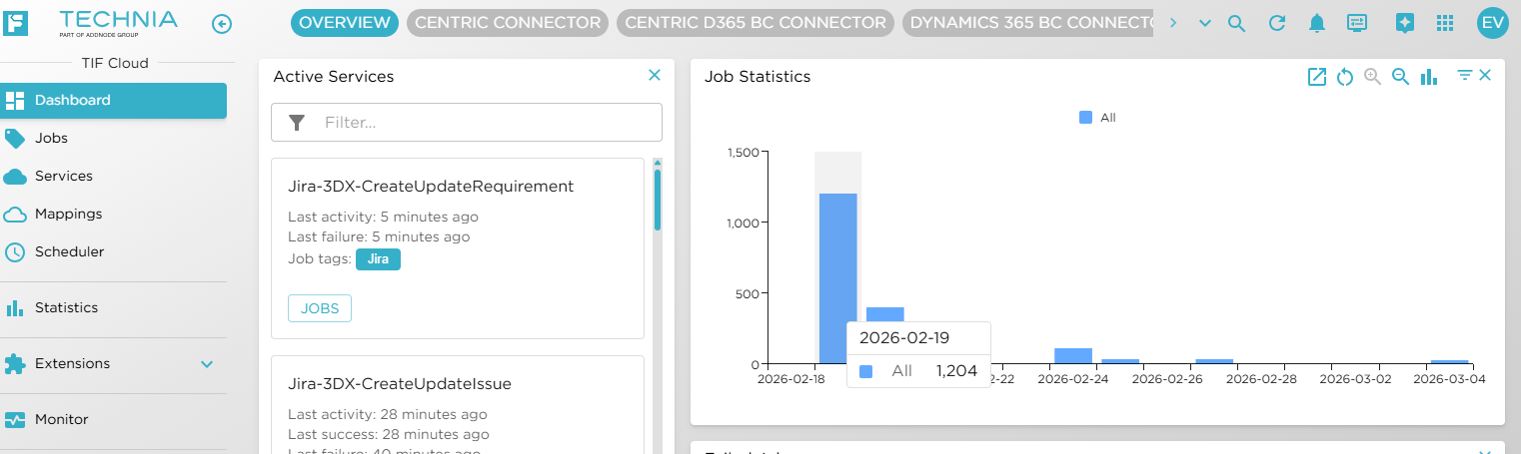The width and height of the screenshot is (1521, 454).
Task: Toggle the All series legend swatch
Action: tap(1086, 118)
